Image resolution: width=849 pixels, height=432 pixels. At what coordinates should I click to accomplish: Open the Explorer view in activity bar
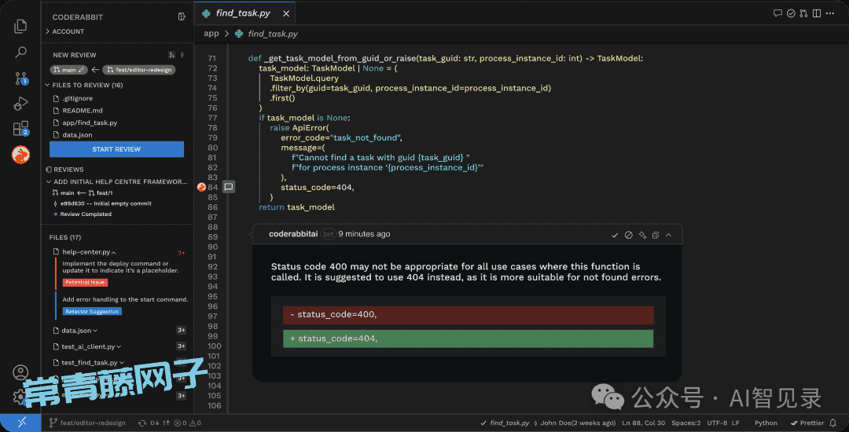coord(20,26)
